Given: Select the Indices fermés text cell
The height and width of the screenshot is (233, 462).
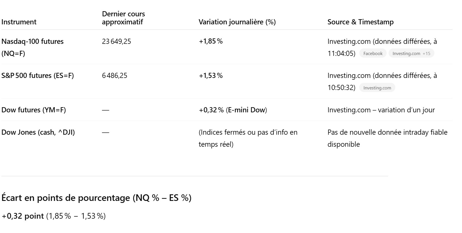Looking at the screenshot, I should pyautogui.click(x=248, y=138).
